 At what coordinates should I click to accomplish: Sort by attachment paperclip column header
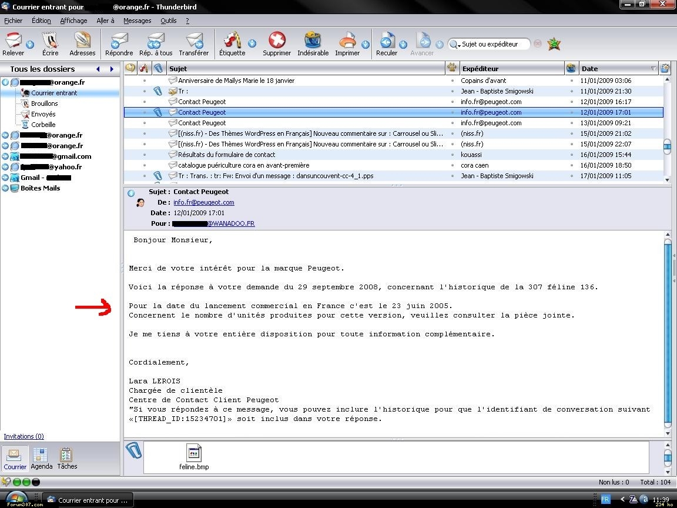(158, 68)
